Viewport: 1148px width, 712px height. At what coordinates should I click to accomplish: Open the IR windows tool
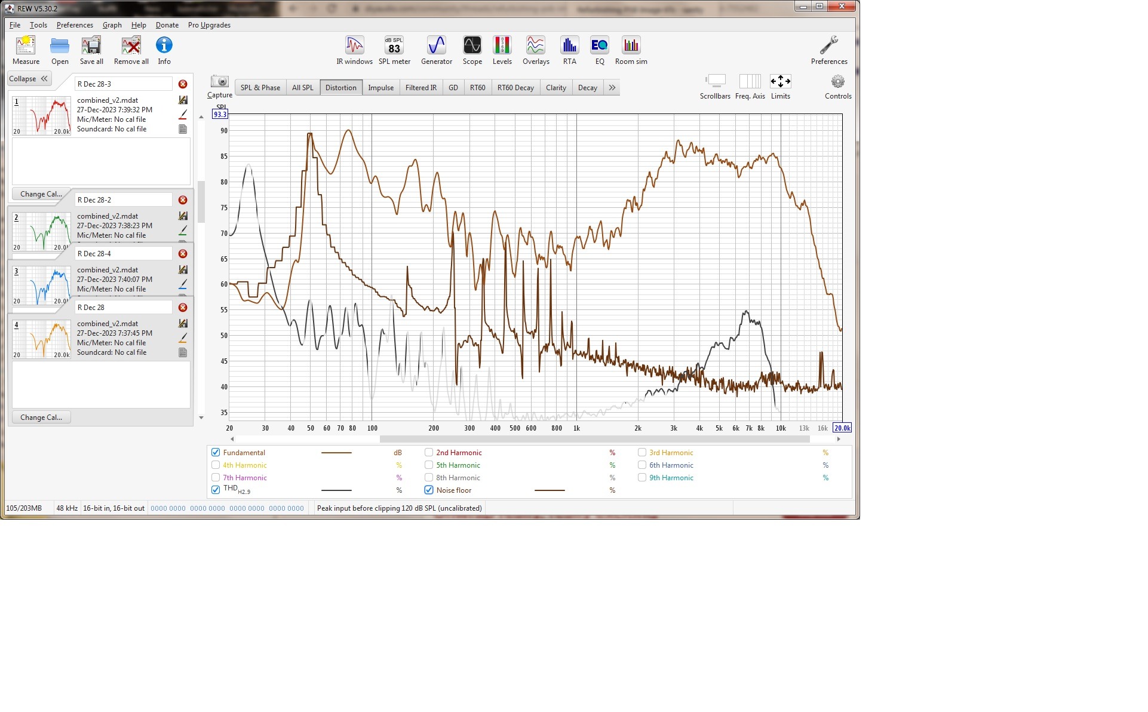354,50
